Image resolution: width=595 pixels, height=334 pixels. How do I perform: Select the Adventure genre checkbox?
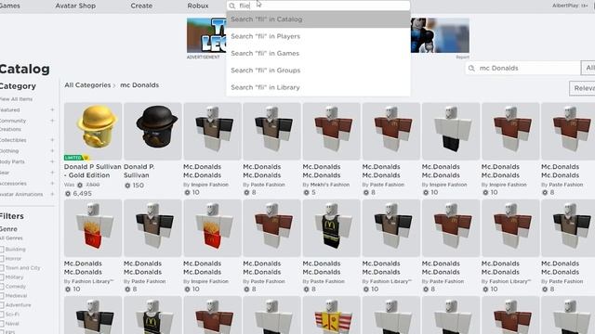pos(2,305)
